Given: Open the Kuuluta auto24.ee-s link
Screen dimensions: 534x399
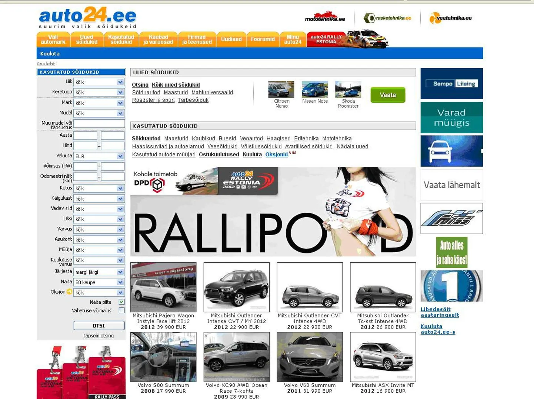Looking at the screenshot, I should click(438, 329).
